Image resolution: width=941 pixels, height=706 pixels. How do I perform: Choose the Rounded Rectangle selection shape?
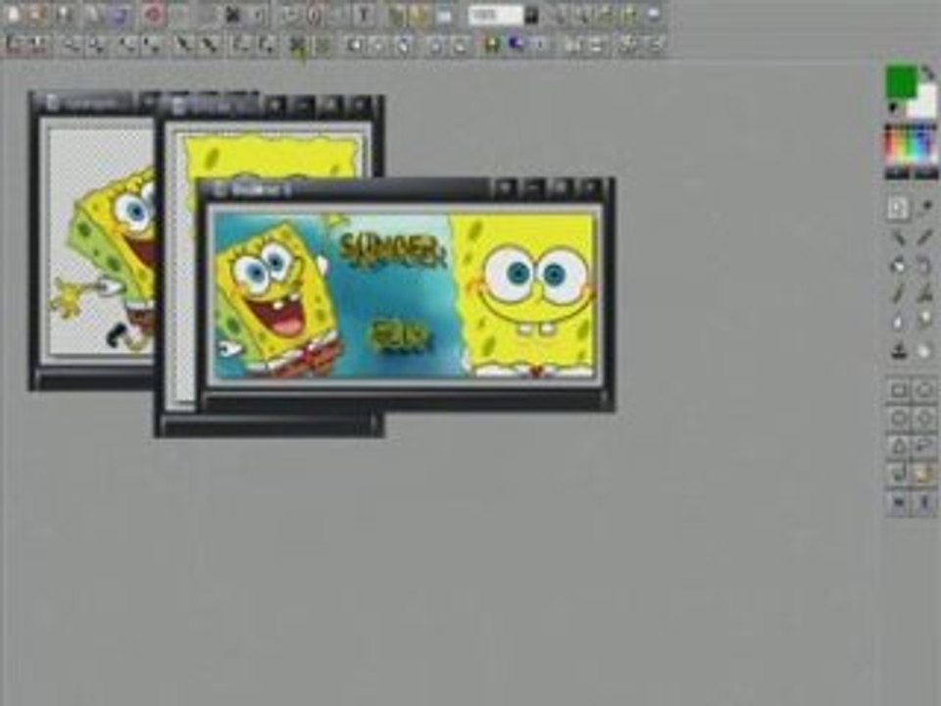pyautogui.click(x=899, y=418)
